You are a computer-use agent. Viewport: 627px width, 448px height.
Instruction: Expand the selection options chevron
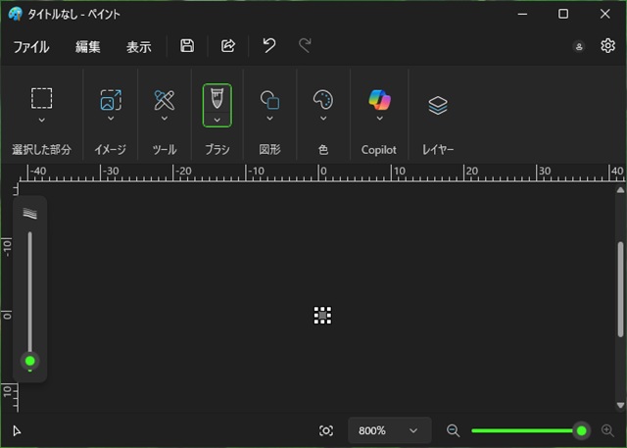coord(41,120)
